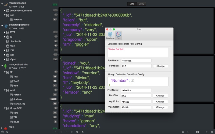
Task: Expand the TTTT database node
Action: click(5, 32)
